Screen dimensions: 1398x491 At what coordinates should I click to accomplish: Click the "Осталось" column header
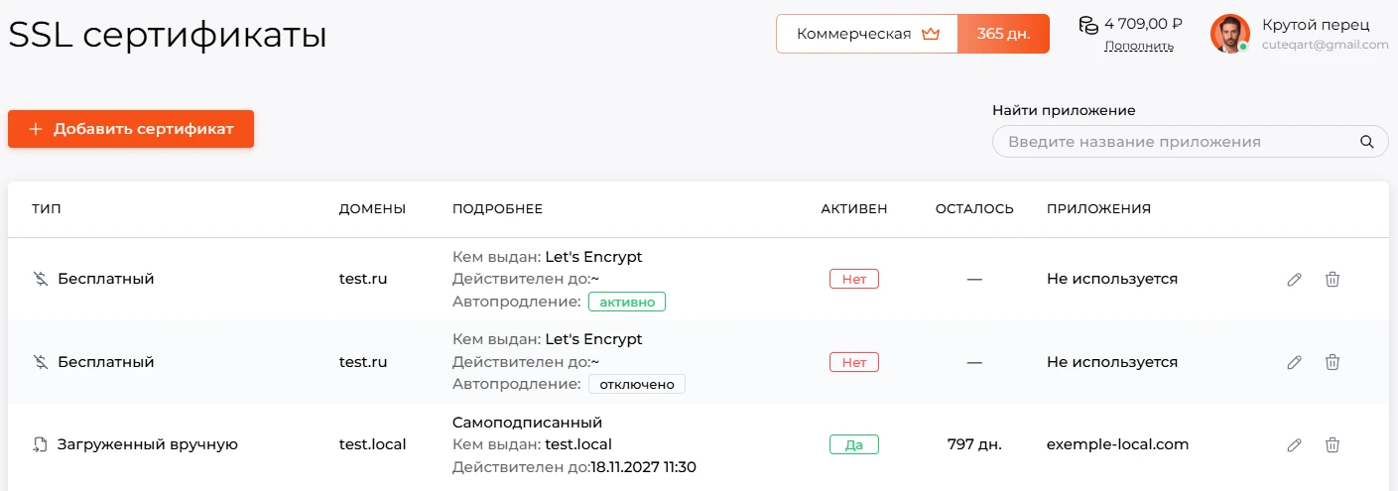point(974,209)
